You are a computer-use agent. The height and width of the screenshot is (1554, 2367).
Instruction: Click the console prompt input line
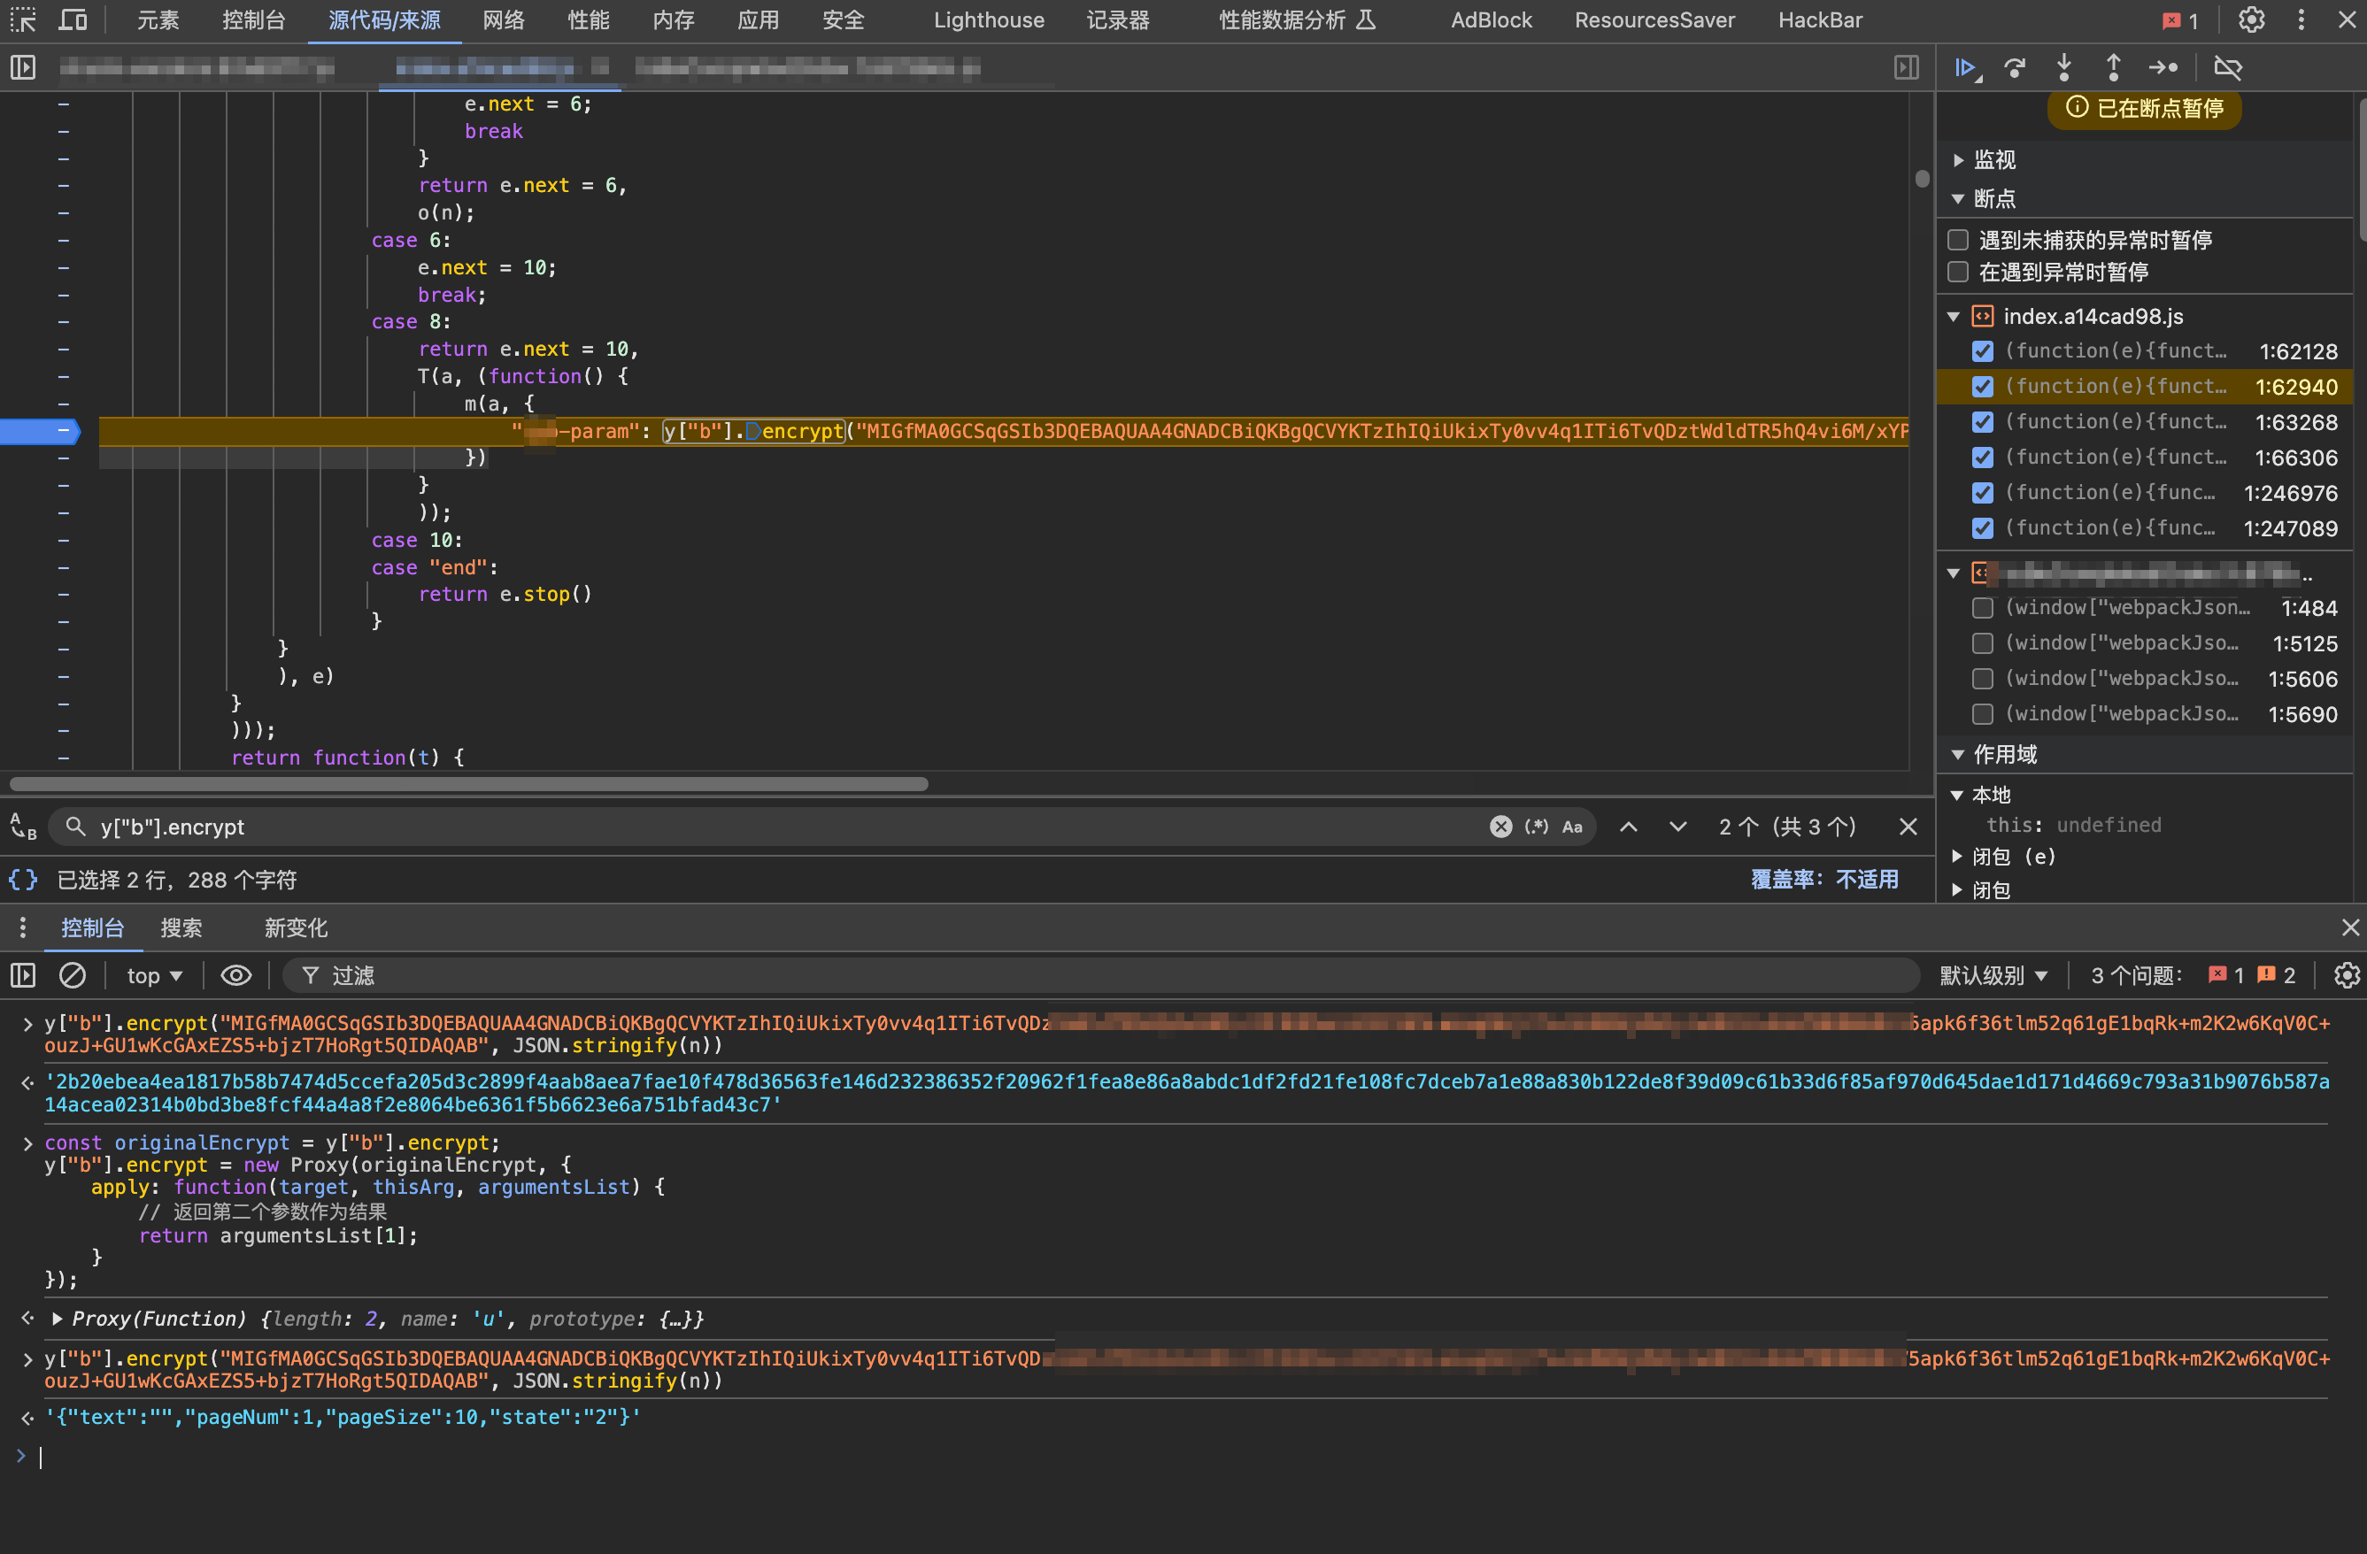point(1183,1457)
